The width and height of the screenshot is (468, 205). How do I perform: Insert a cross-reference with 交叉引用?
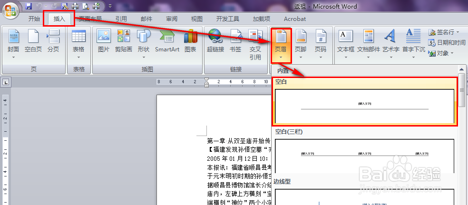(255, 45)
